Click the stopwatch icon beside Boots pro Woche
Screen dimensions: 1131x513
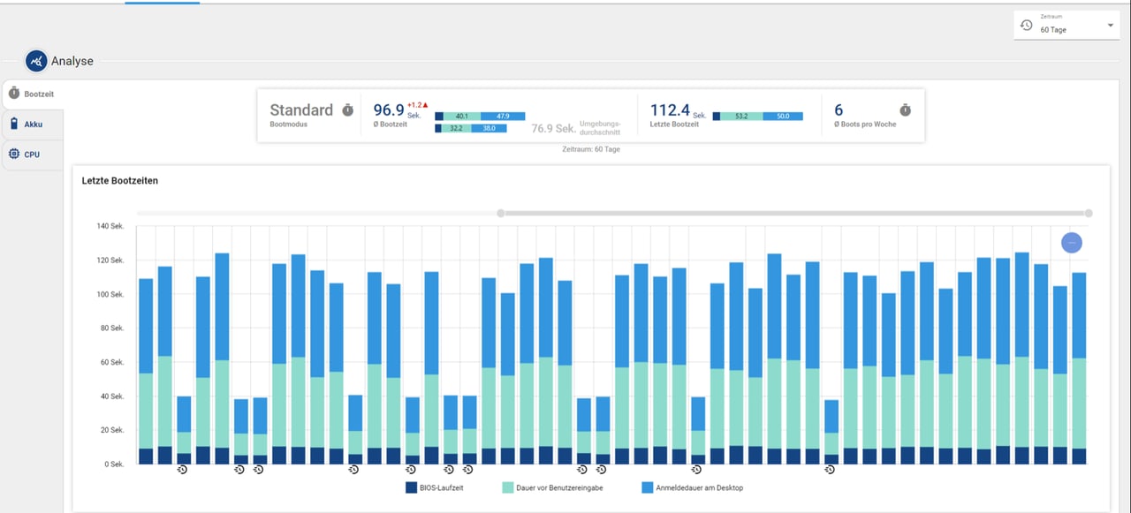(906, 110)
